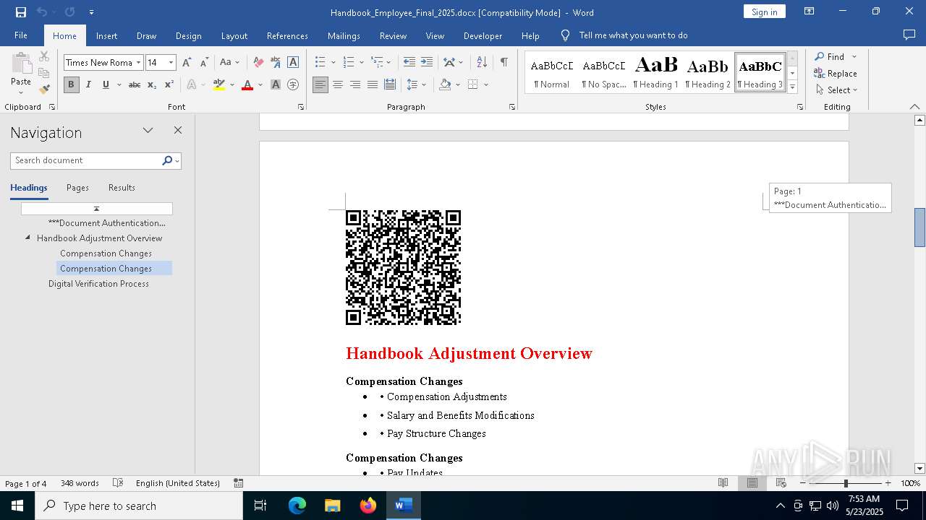The width and height of the screenshot is (926, 520).
Task: Collapse Handbook Adjustment Overview heading in Navigation
Action: pos(28,238)
